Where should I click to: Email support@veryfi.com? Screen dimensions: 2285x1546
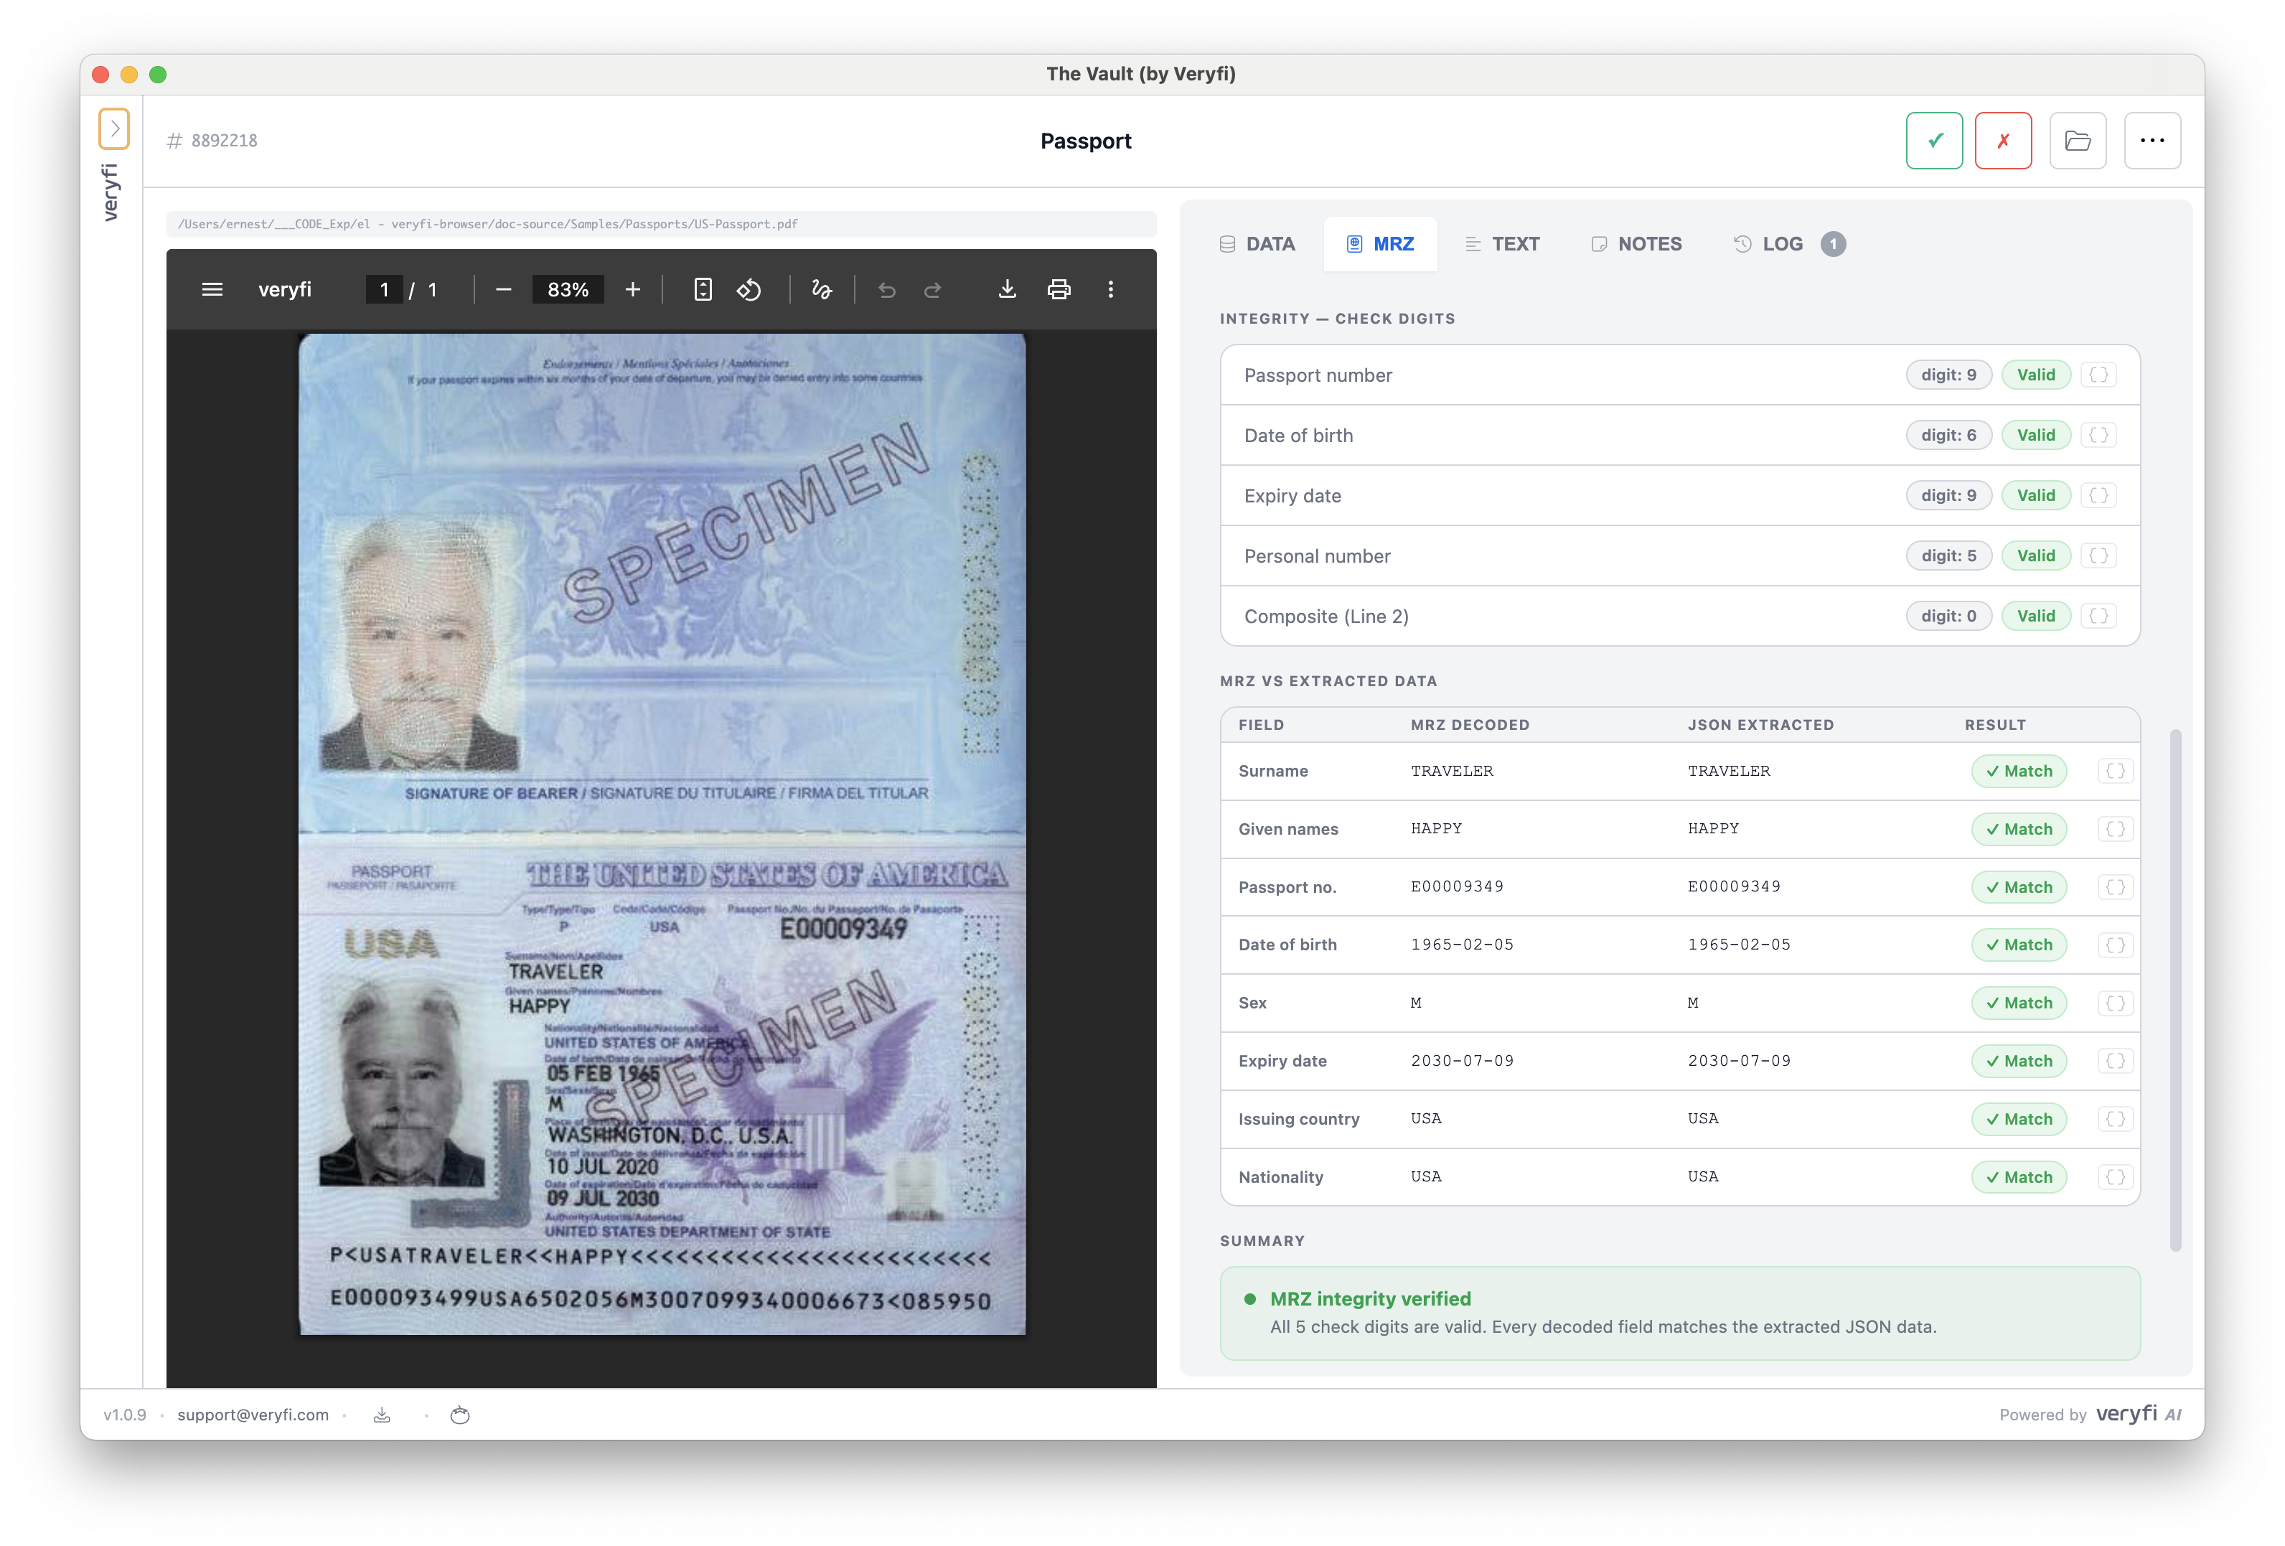[253, 1414]
